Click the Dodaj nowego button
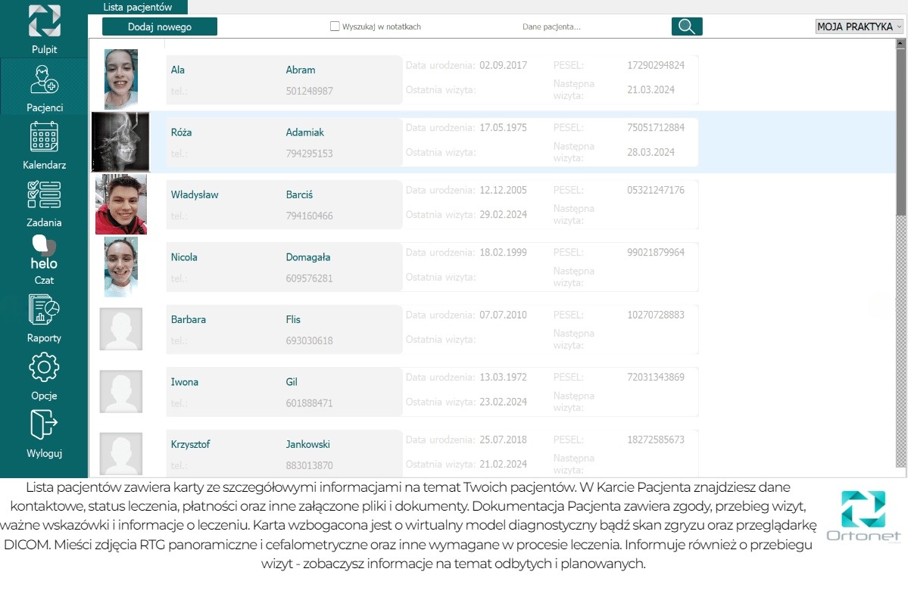The height and width of the screenshot is (606, 914). [x=160, y=26]
